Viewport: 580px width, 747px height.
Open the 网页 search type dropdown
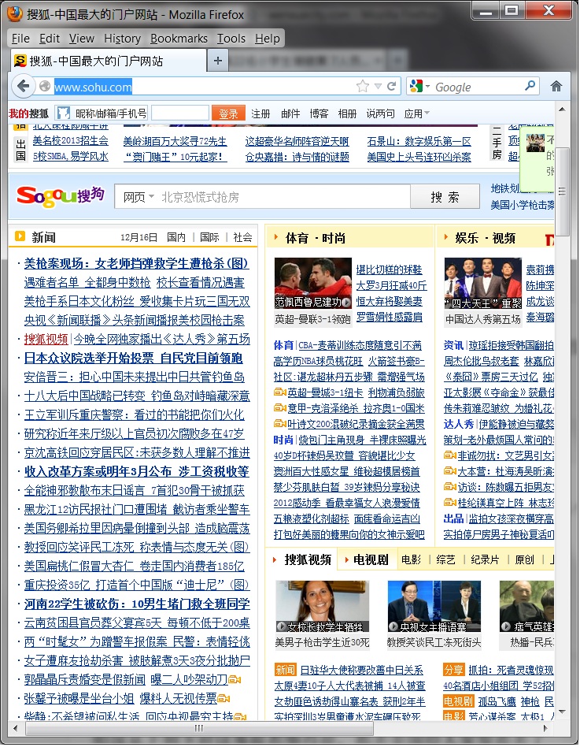click(139, 197)
